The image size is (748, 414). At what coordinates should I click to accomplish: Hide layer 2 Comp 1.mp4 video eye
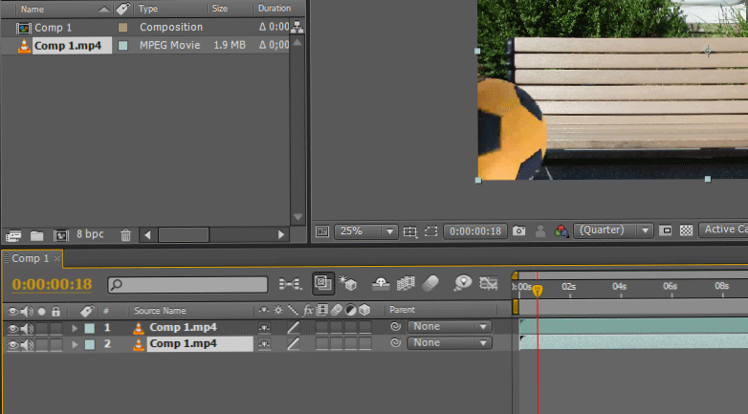12,345
